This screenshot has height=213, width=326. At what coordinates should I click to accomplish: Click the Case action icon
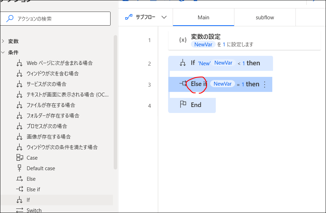point(20,158)
